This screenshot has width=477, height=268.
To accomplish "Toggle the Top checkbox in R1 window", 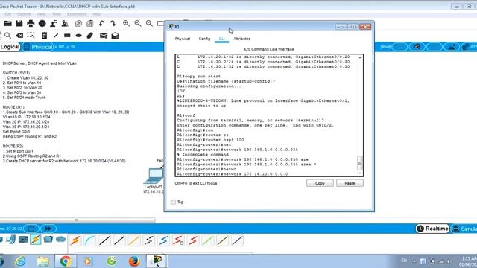I will (x=173, y=202).
